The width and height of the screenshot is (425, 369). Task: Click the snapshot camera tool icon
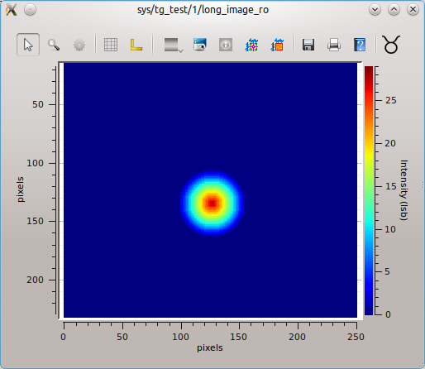[200, 45]
